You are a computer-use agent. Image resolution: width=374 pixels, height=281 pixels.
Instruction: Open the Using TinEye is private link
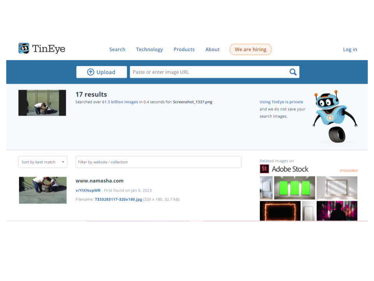point(281,102)
